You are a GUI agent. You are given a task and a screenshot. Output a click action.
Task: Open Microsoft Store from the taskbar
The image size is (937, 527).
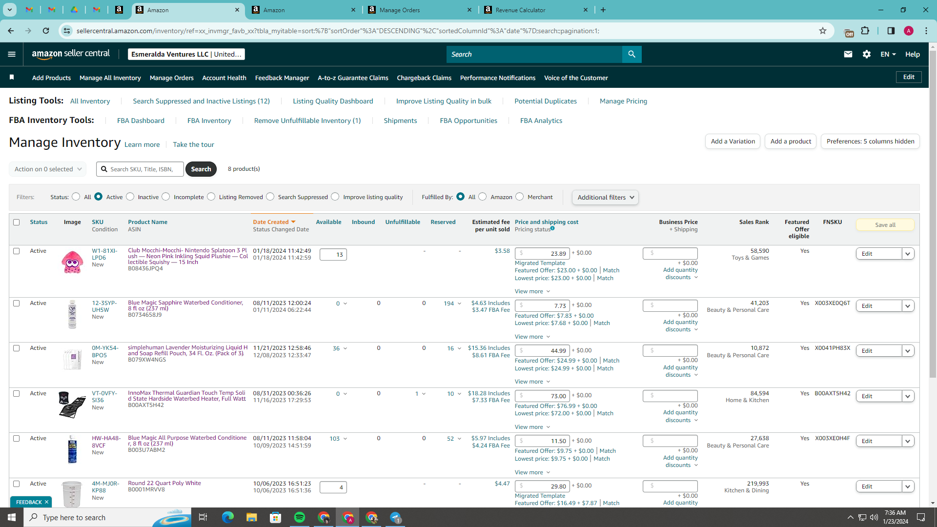coord(276,517)
